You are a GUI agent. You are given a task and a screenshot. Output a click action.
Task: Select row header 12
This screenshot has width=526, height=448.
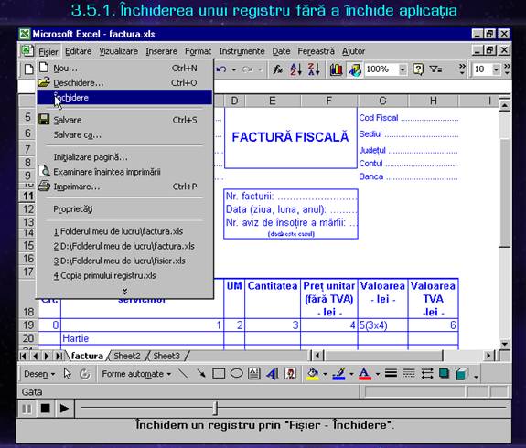pos(28,209)
